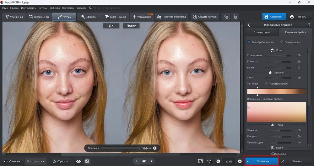
Task: Click the search field magnifier
Action: tap(90, 8)
